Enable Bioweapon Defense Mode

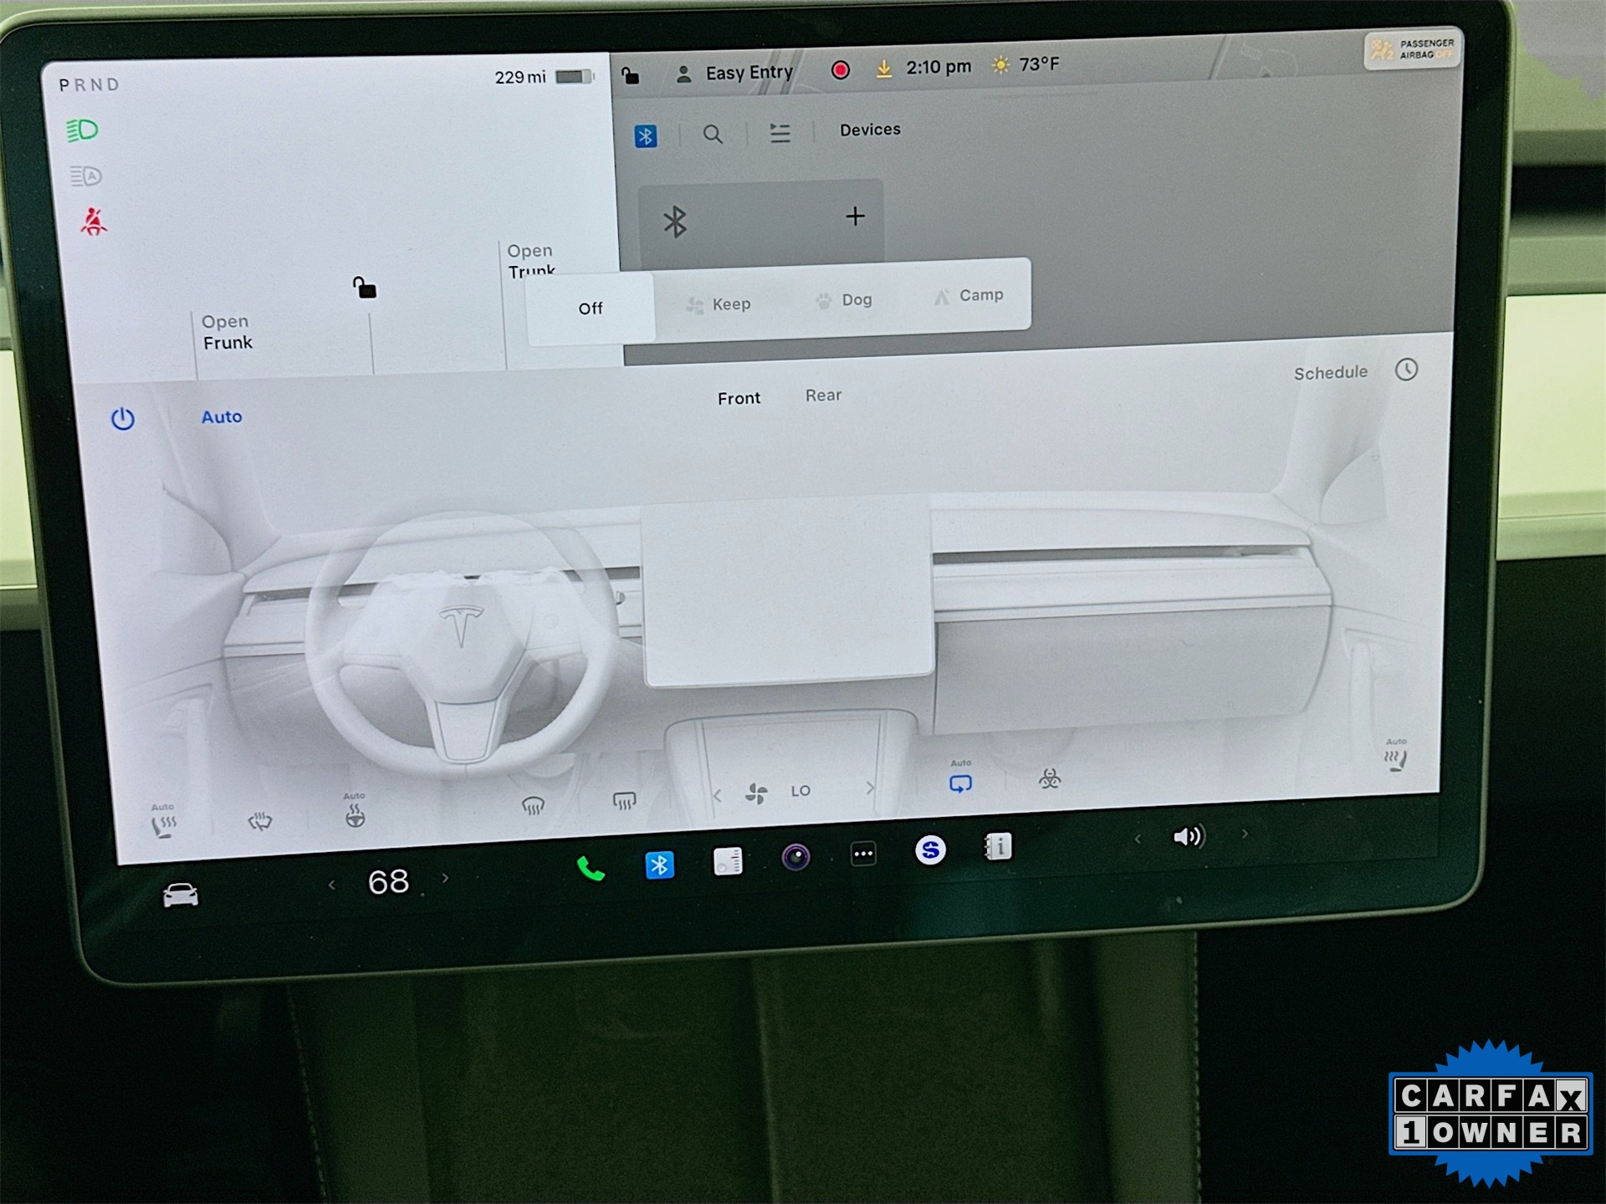coord(1049,779)
